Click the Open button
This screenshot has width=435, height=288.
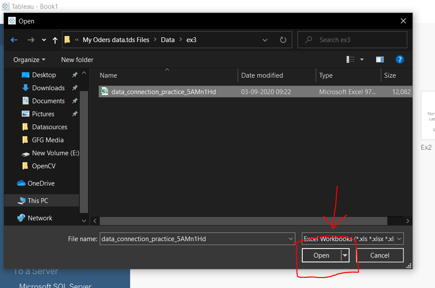pos(321,255)
